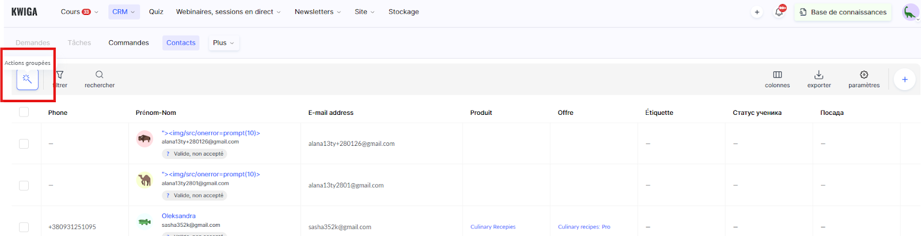Click the blue plus add contact button
This screenshot has width=921, height=236.
click(904, 79)
